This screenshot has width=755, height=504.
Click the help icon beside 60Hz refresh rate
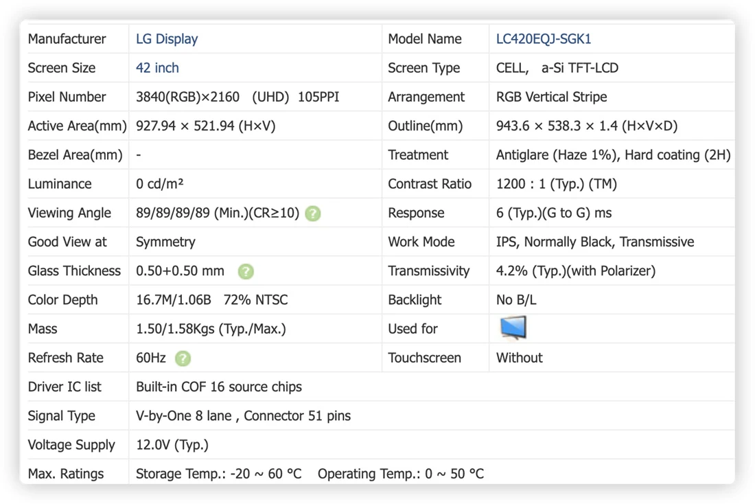[x=183, y=358]
